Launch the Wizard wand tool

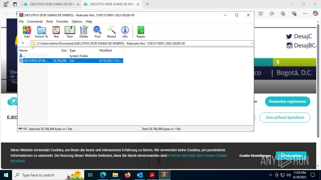coord(111,32)
